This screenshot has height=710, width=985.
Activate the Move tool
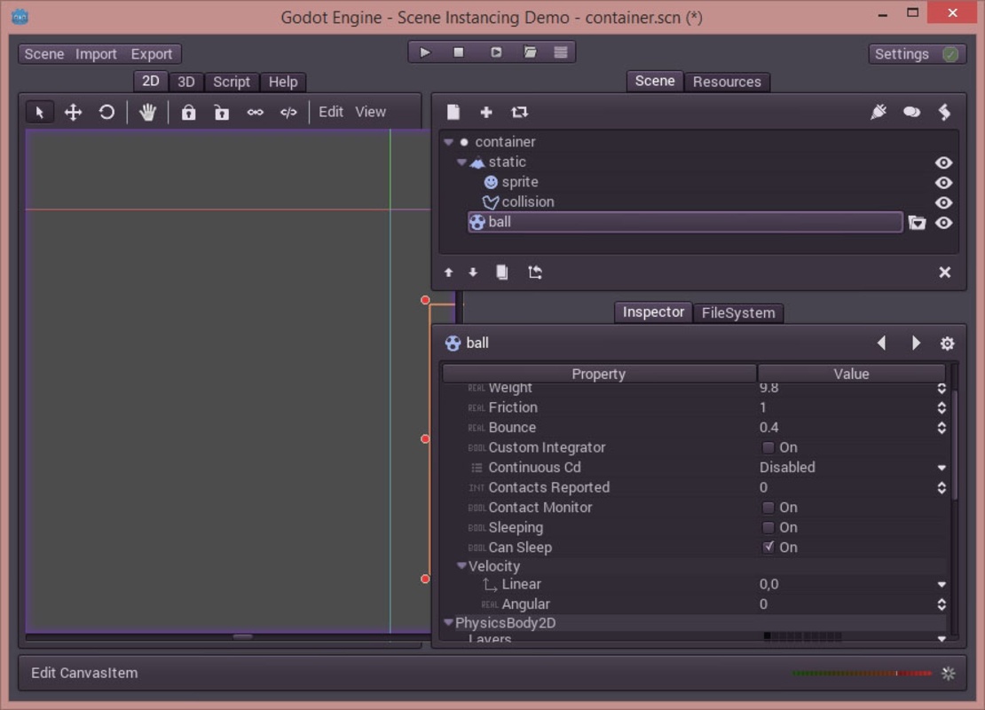(x=73, y=113)
